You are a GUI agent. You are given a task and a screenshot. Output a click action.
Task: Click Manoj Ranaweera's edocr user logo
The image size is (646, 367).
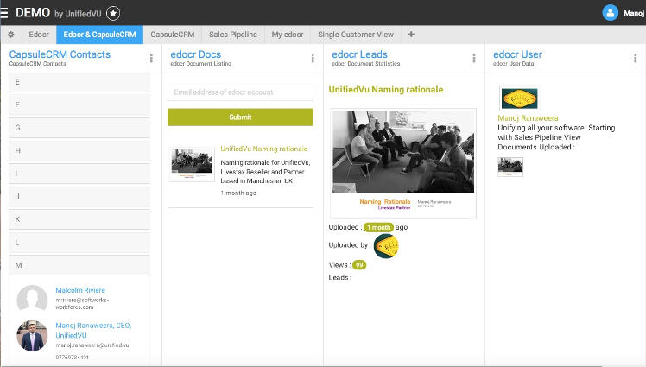[x=519, y=98]
